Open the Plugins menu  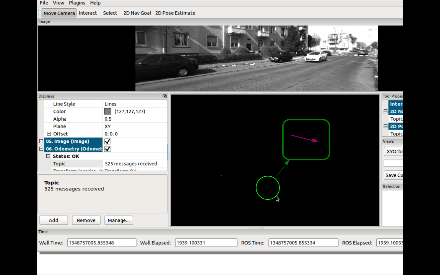(77, 3)
